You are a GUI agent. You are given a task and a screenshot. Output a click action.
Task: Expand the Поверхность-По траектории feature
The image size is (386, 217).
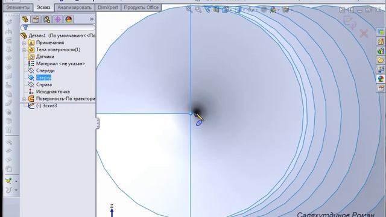pyautogui.click(x=24, y=99)
